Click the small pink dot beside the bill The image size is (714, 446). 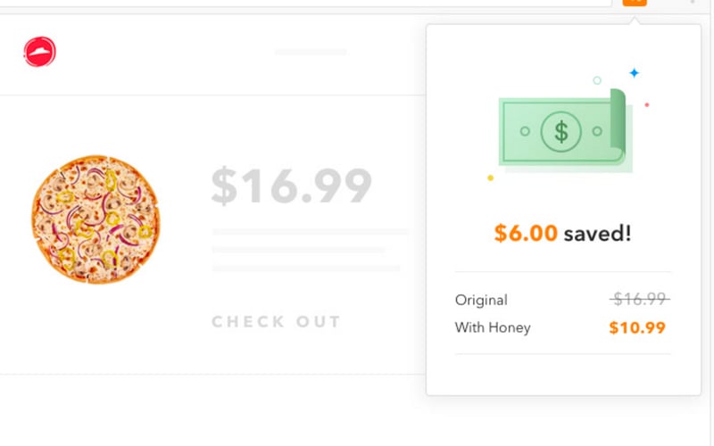(646, 105)
